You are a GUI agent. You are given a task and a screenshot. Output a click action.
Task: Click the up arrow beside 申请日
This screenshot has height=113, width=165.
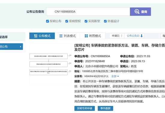coord(121,36)
